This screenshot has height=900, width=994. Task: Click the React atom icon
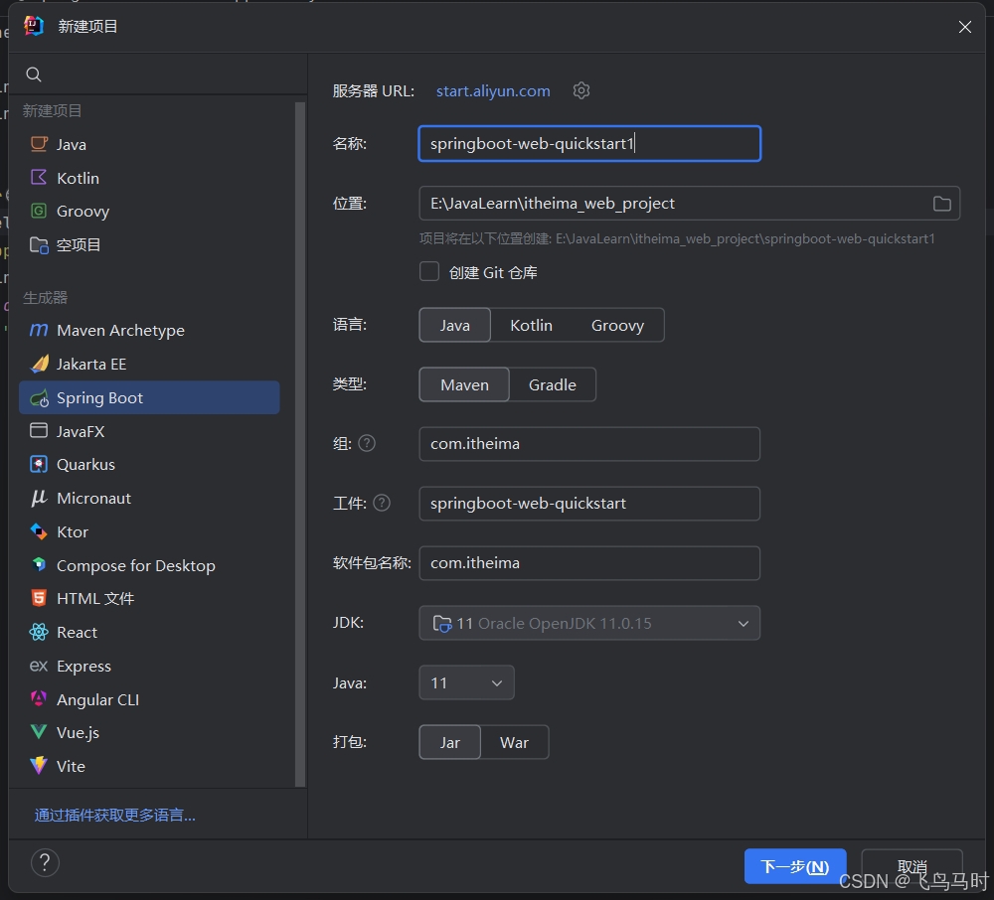[39, 632]
